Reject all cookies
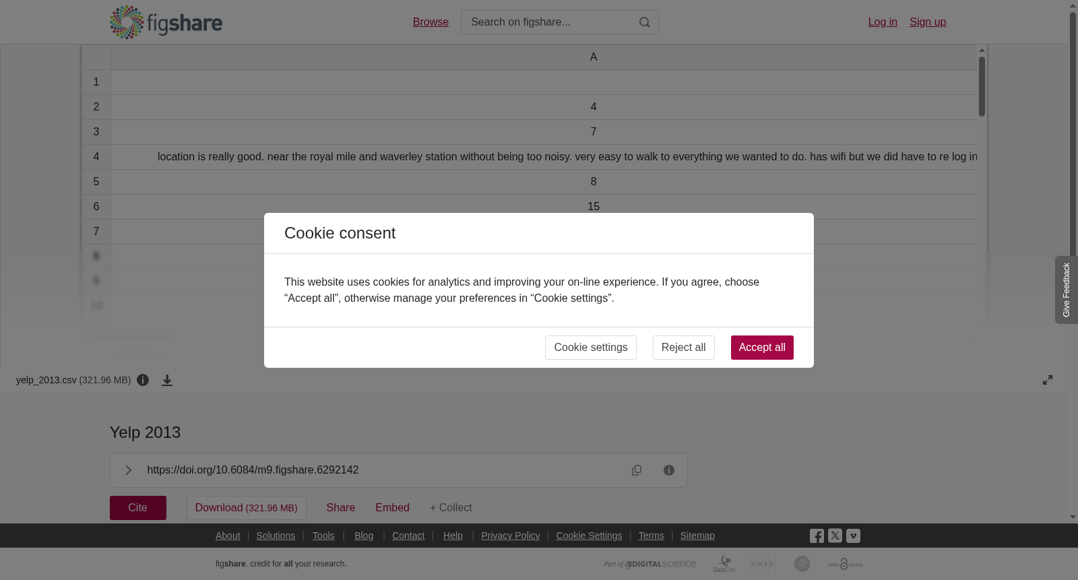This screenshot has height=580, width=1078. [x=683, y=348]
